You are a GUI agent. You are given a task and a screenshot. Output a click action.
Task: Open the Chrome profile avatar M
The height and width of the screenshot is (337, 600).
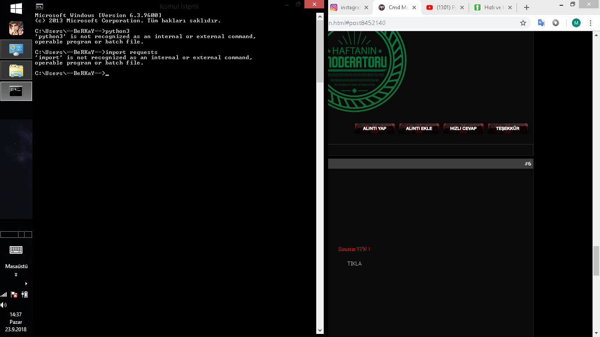point(576,23)
